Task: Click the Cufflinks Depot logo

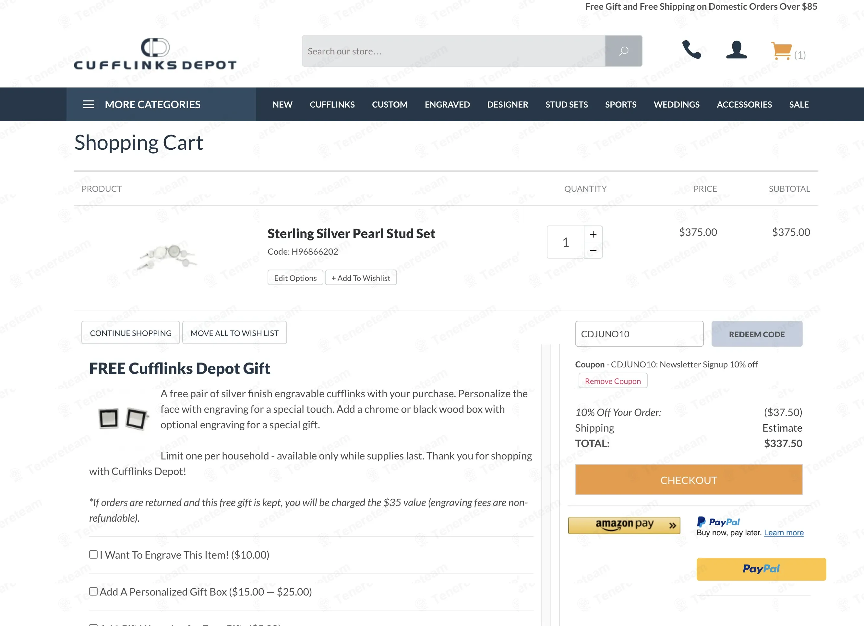Action: 155,54
